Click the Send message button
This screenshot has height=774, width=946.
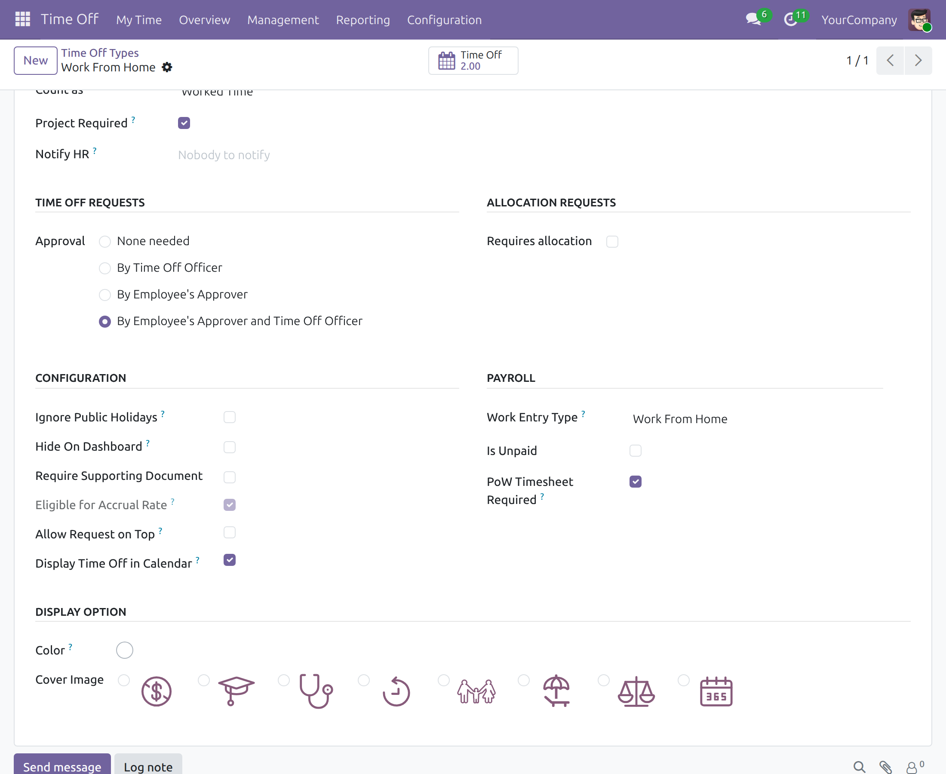pos(62,766)
